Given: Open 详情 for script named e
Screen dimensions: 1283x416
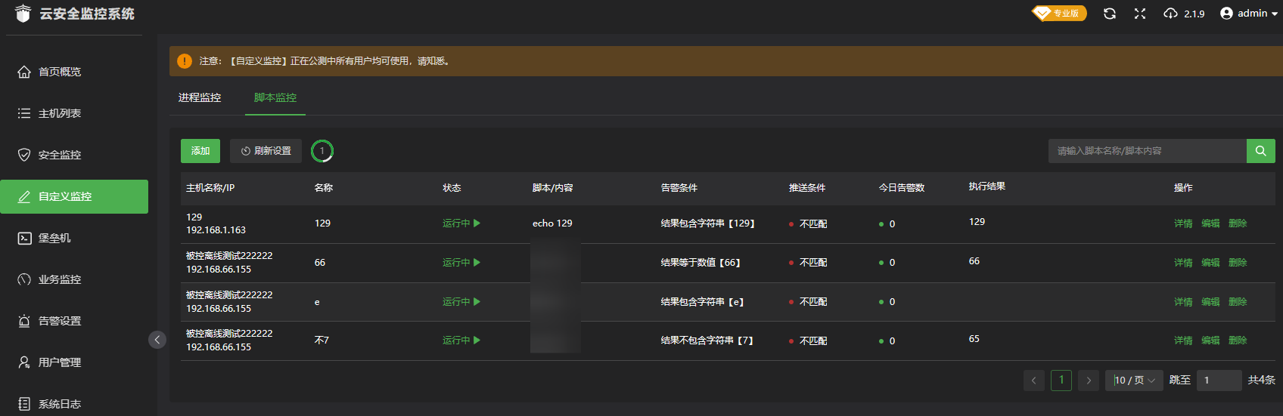Looking at the screenshot, I should point(1183,302).
